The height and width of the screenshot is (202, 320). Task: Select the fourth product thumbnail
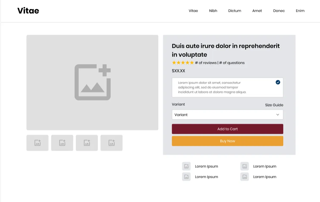[x=111, y=143]
